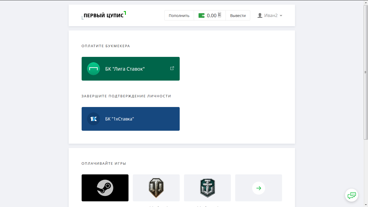Image resolution: width=368 pixels, height=207 pixels.
Task: Open the Первый ЦУПИС logo home link
Action: pos(104,15)
